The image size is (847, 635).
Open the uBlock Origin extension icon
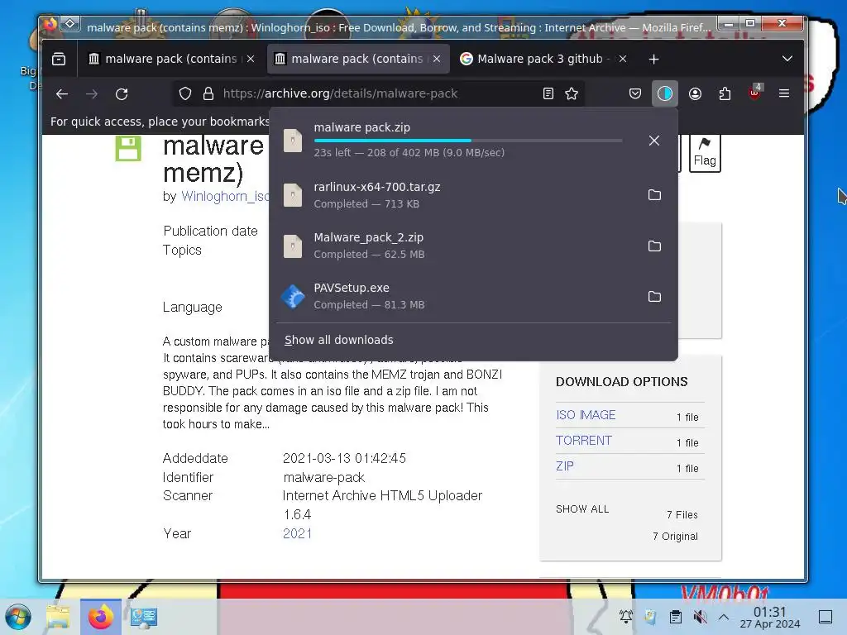click(x=754, y=93)
